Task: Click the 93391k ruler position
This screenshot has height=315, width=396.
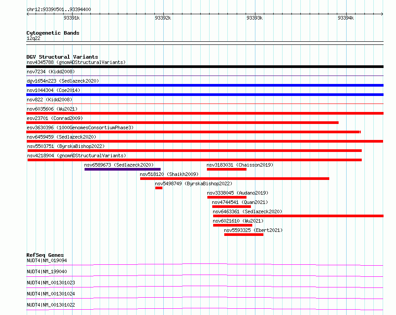Action: (72, 18)
